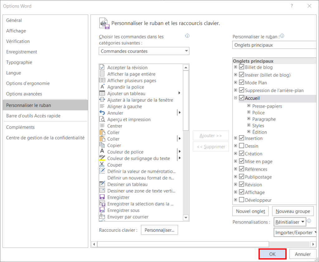Image resolution: width=319 pixels, height=262 pixels.
Task: Open Centre de gestion de la confidentialité
Action: [45, 138]
